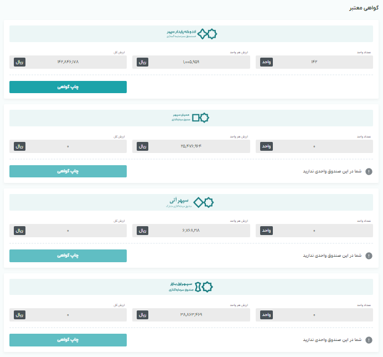
Task: Click ارزش هر واحد label above ۳۸,۸۶۳,۴۶۹
Action: [239, 305]
